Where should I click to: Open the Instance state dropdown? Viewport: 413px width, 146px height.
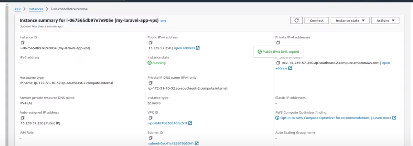click(350, 21)
